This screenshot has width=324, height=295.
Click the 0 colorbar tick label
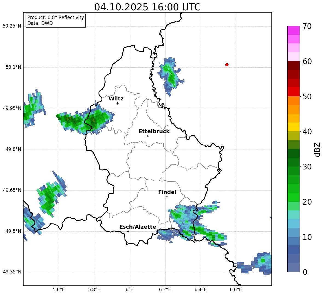[x=305, y=272]
